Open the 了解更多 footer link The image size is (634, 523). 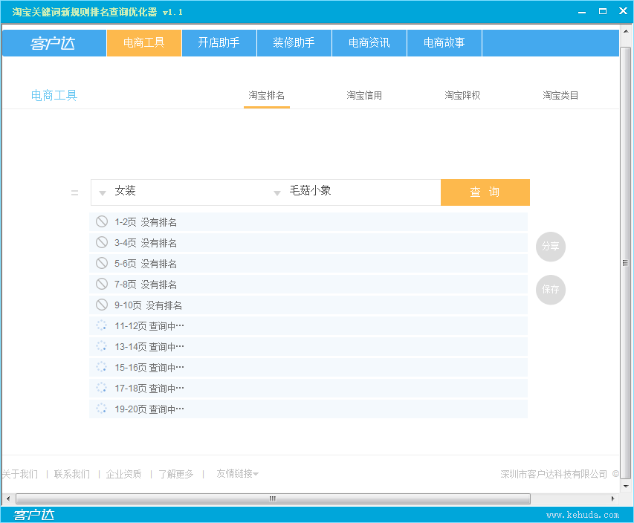[x=176, y=474]
